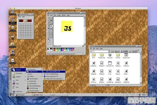This screenshot has width=157, height=105.
Task: Open the Recycle Bin desktop icon
Action: pos(13,29)
